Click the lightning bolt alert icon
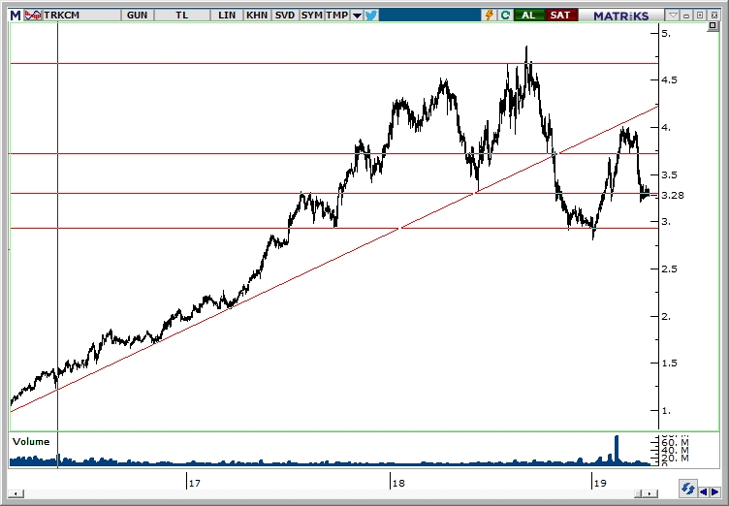 tap(490, 16)
